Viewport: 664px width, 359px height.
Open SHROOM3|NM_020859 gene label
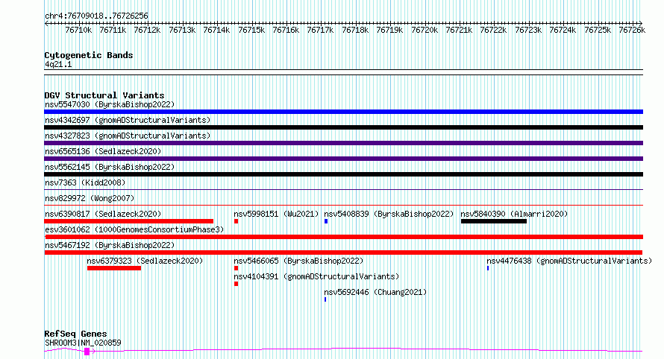click(x=83, y=343)
